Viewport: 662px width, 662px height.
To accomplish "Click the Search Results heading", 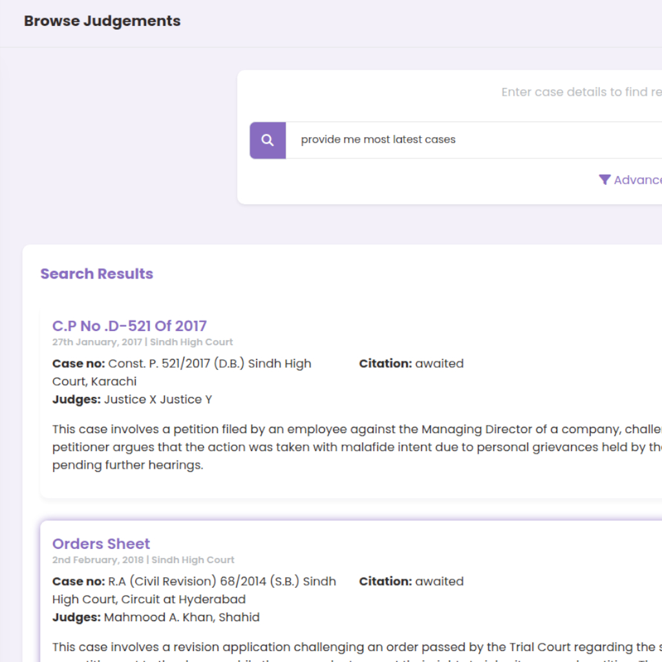I will [x=96, y=273].
